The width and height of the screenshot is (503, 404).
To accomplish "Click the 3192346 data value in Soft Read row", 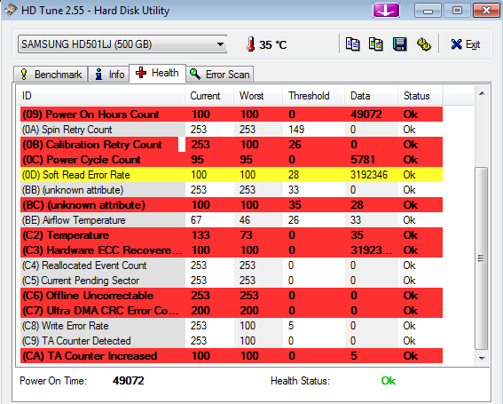I will click(369, 175).
